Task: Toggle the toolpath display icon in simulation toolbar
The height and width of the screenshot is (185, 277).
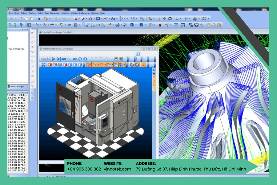Action: pos(143,65)
